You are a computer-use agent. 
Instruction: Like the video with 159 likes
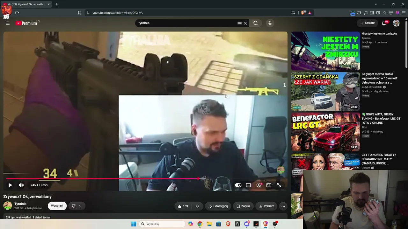[183, 206]
